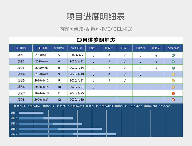Click the green check icon for 项目2
Viewport: 192px width, 146px height.
pos(173,62)
